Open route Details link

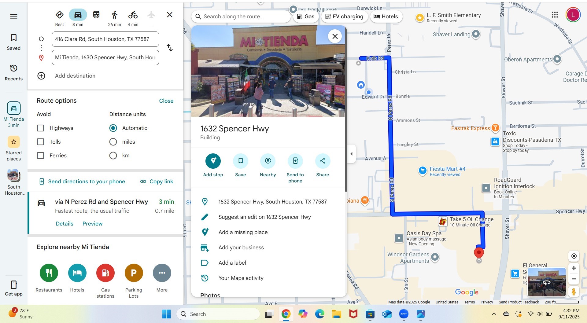(x=65, y=224)
